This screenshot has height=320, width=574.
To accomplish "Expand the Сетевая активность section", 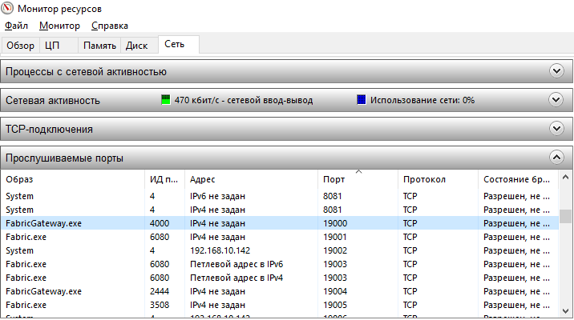I will pyautogui.click(x=556, y=100).
